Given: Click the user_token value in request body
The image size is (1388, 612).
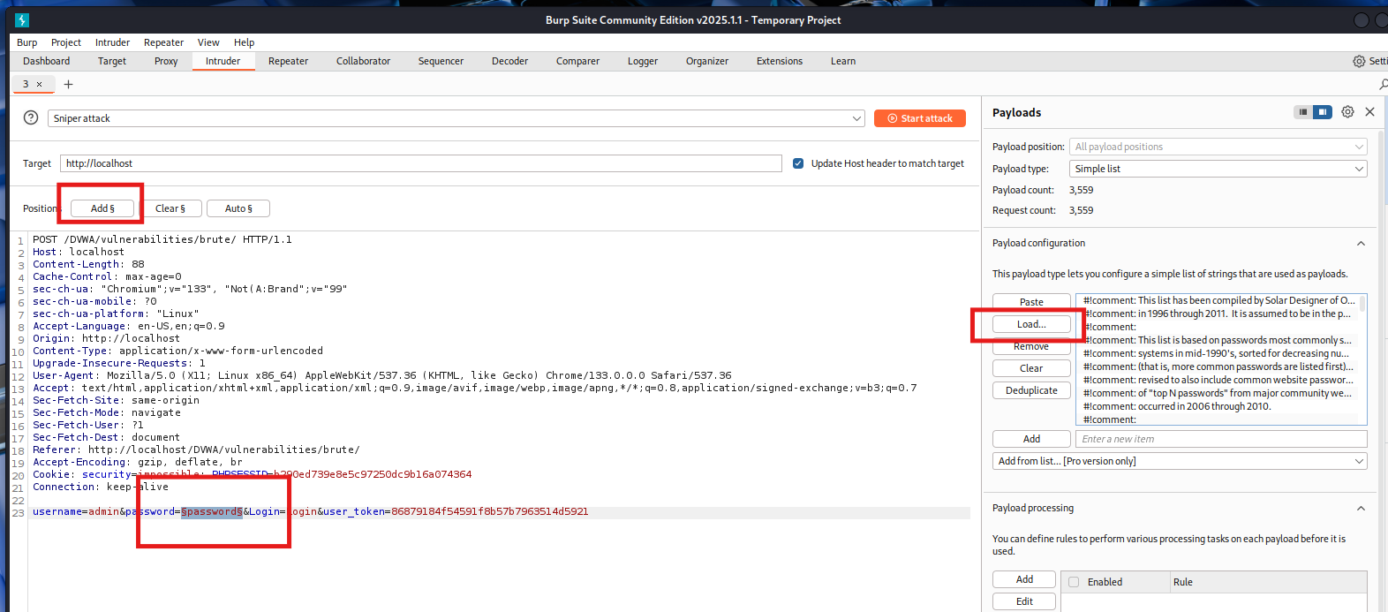Looking at the screenshot, I should [490, 511].
